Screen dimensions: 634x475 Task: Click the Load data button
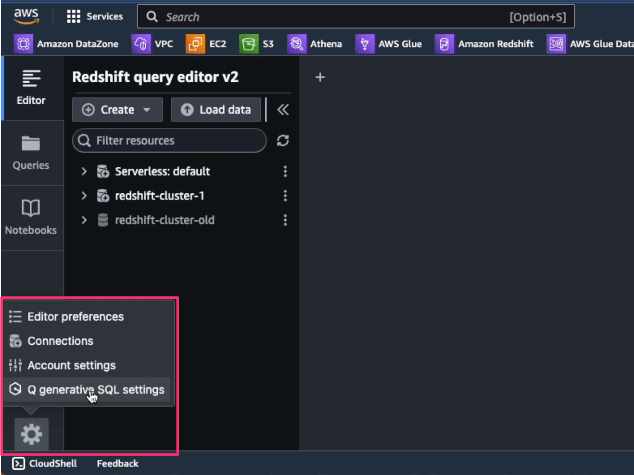217,110
